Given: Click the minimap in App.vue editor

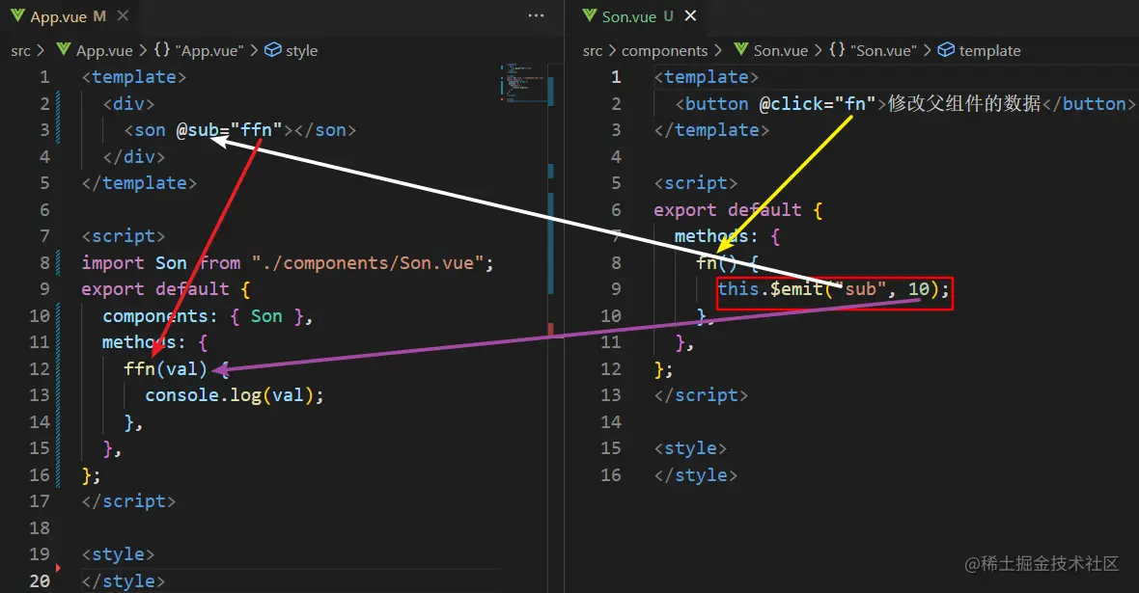Looking at the screenshot, I should (x=522, y=84).
